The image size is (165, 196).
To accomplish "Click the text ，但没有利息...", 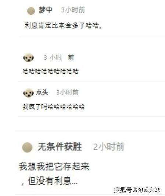I will (49, 181).
